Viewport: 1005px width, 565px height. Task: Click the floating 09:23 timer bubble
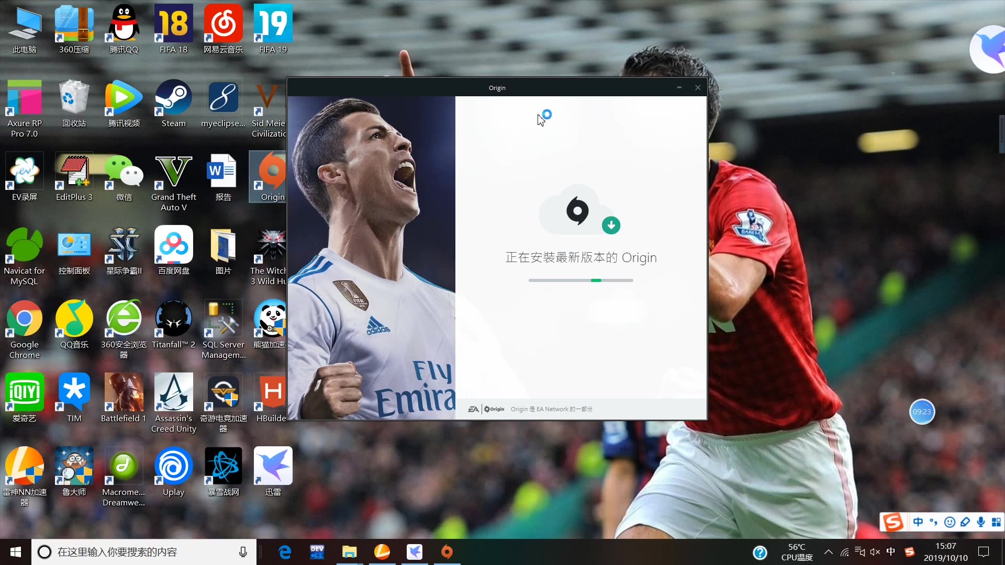pyautogui.click(x=922, y=412)
